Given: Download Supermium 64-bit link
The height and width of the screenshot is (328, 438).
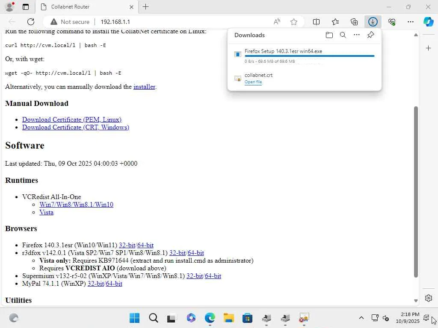Looking at the screenshot, I should [213, 276].
